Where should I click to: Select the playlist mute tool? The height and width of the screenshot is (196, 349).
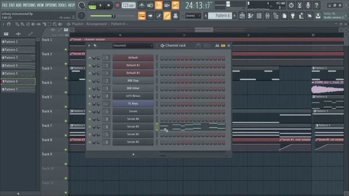click(33, 24)
